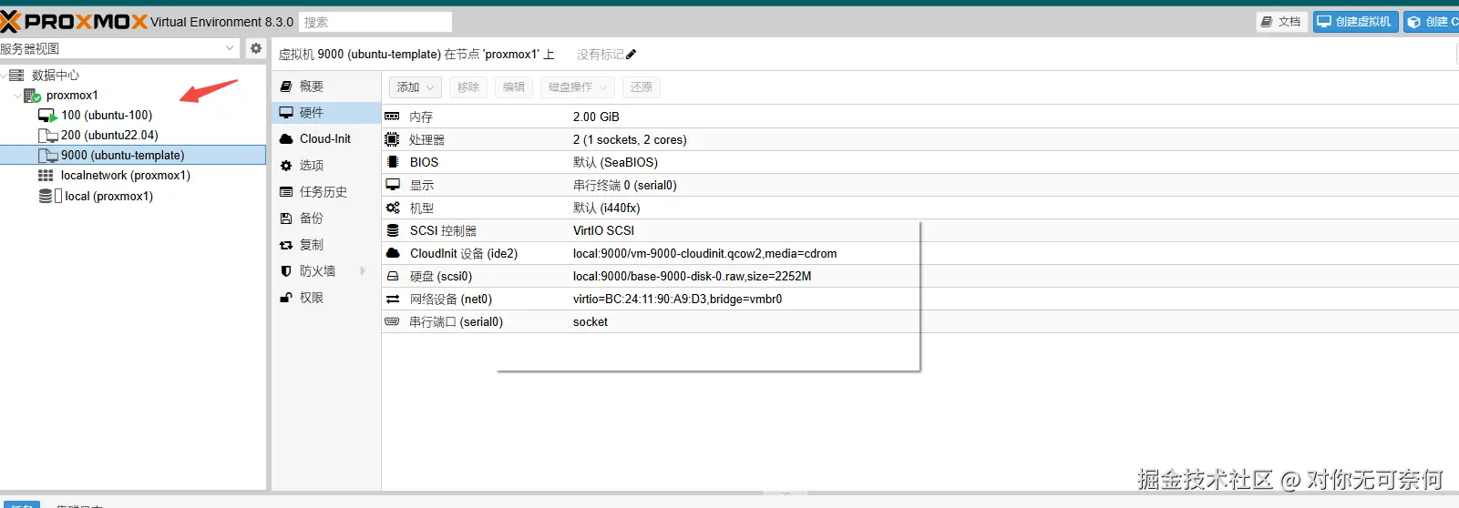The height and width of the screenshot is (508, 1459).
Task: Open the Permissions (权限) tab
Action: pos(326,298)
